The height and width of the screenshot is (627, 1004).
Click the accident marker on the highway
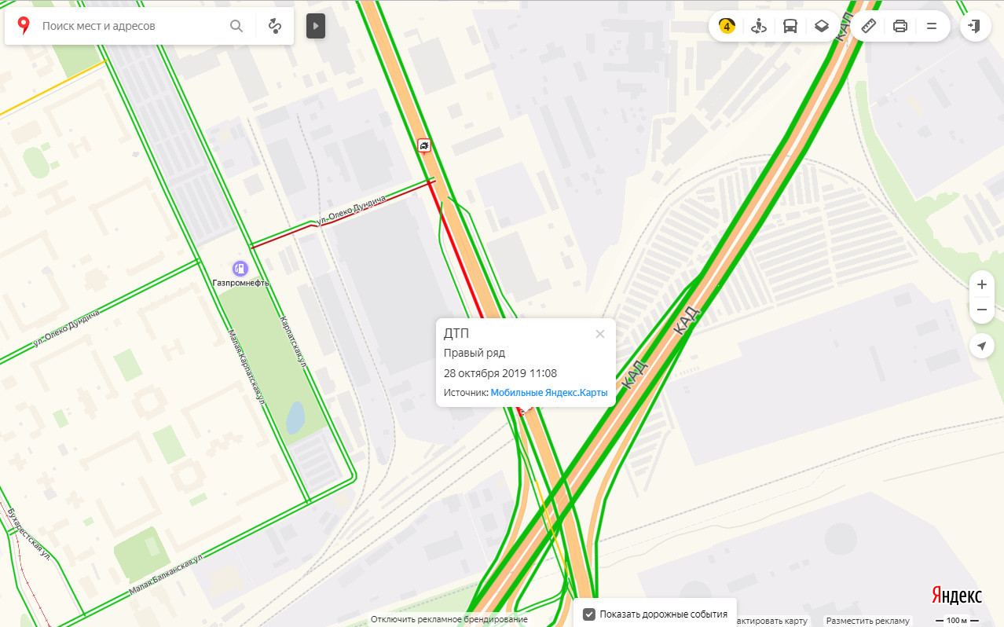(x=424, y=145)
